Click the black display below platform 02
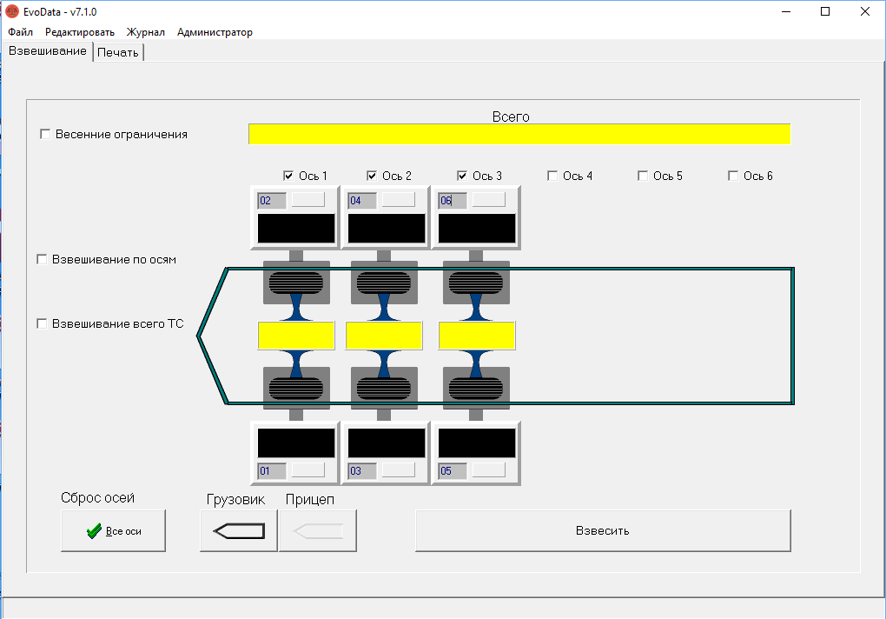The image size is (886, 619). point(296,229)
